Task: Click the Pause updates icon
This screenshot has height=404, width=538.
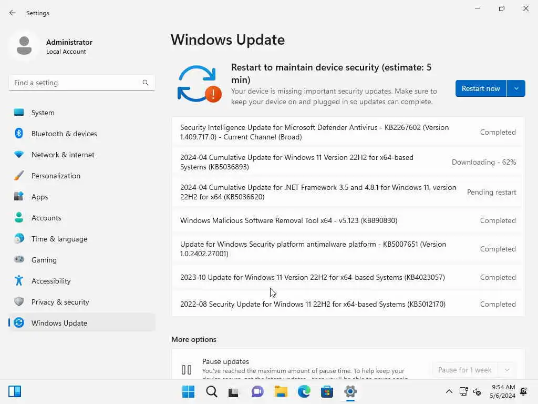Action: (x=187, y=370)
